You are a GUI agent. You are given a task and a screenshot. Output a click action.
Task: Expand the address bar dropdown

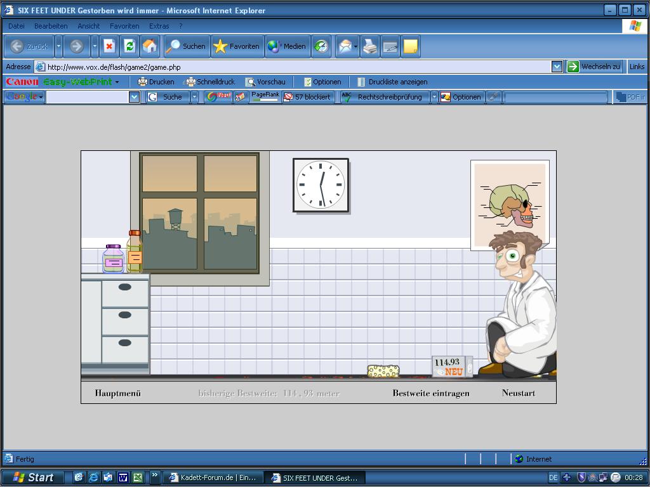tap(557, 67)
